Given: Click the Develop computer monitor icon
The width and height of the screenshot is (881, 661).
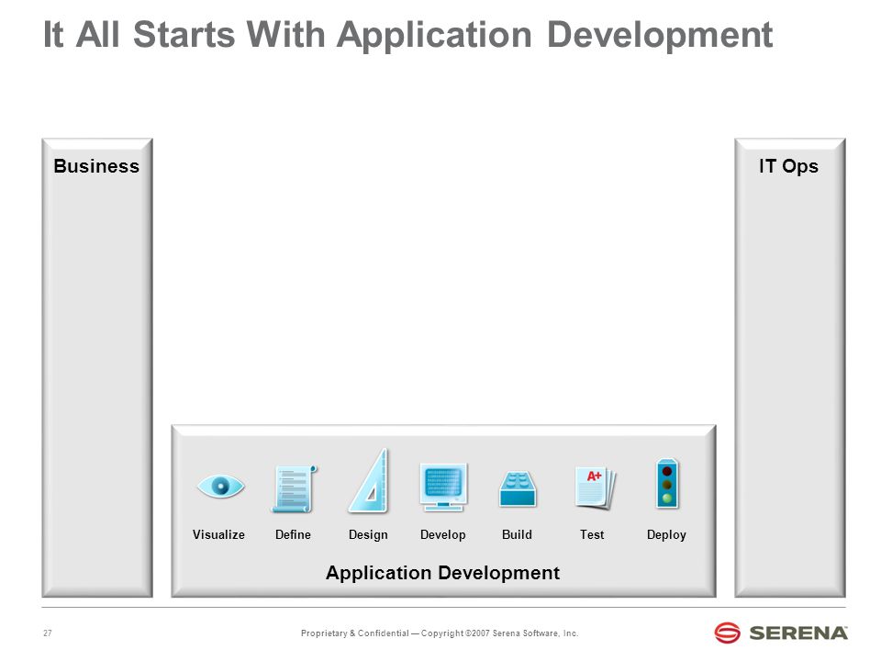Looking at the screenshot, I should pos(443,487).
